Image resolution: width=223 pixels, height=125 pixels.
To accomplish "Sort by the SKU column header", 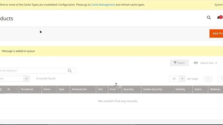I will [102, 90].
